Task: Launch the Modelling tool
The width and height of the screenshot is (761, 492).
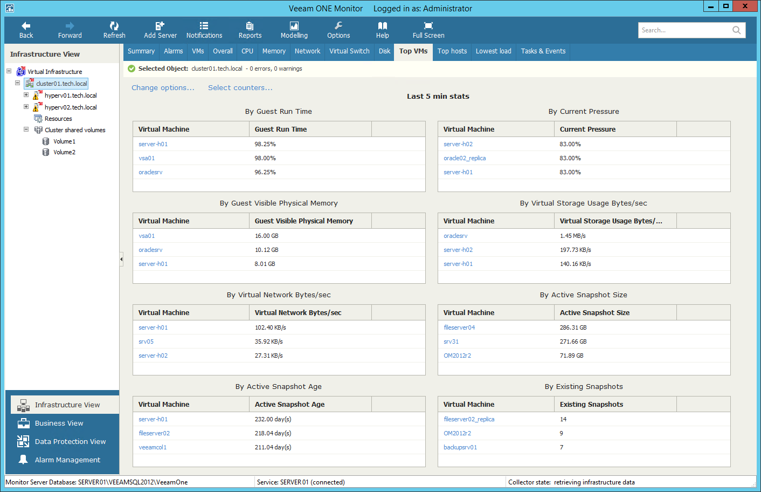Action: coord(294,26)
